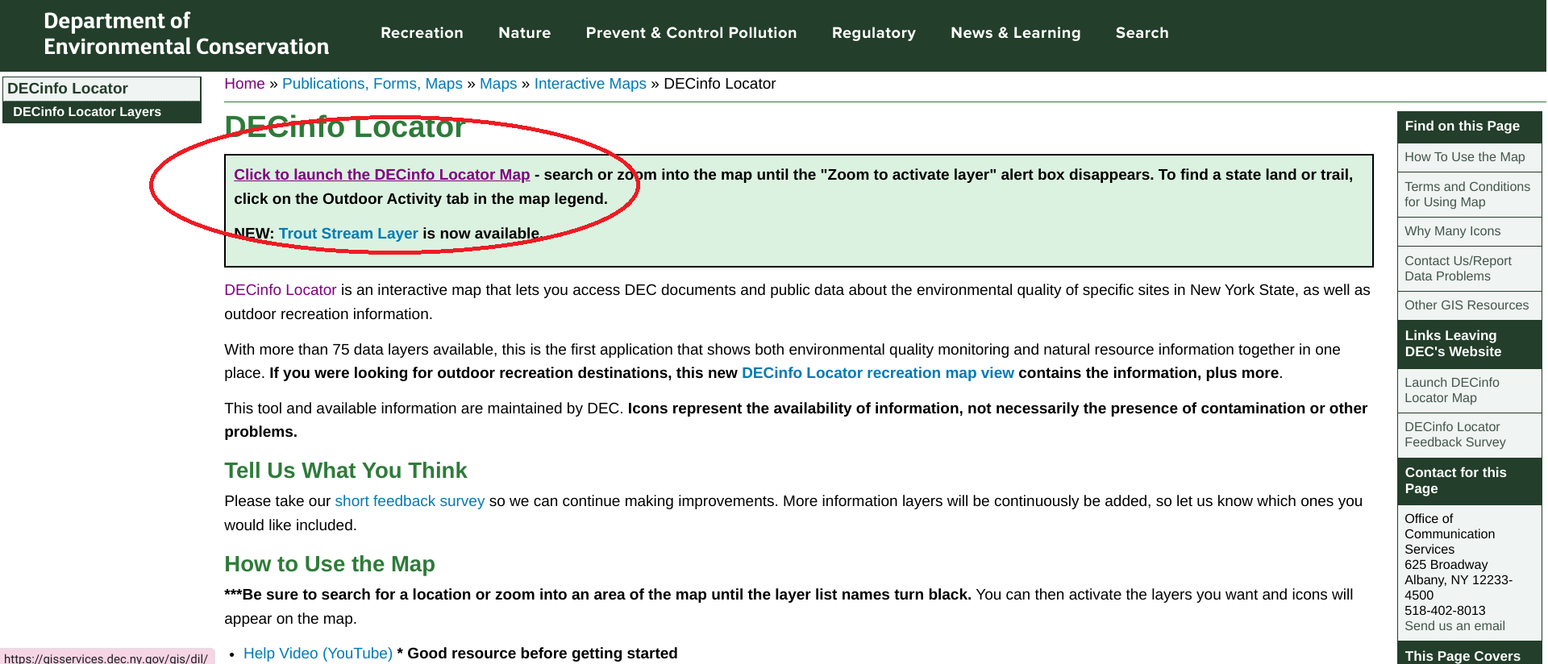
Task: Select DECinfo Locator in left sidebar
Action: [x=102, y=89]
